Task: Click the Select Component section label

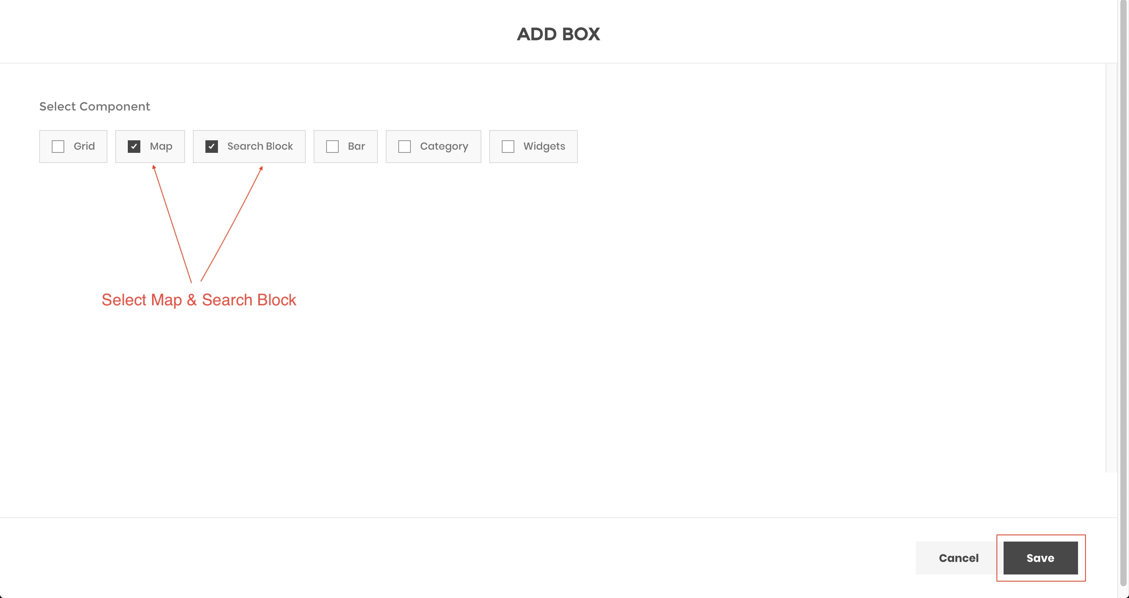Action: tap(94, 107)
